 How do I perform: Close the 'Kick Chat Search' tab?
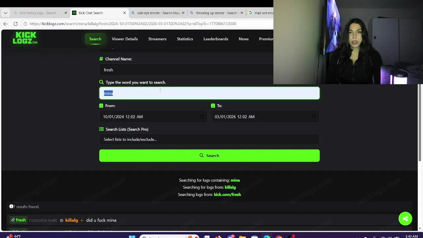pos(124,13)
